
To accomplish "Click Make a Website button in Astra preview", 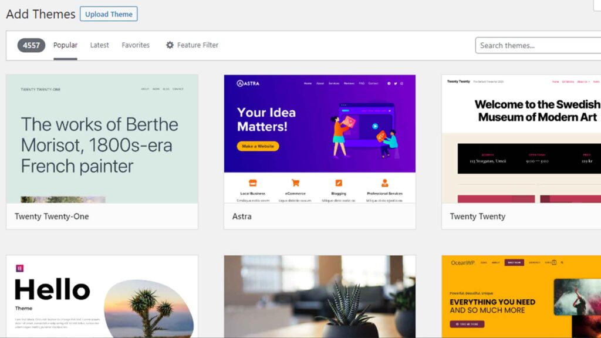I will pos(258,146).
